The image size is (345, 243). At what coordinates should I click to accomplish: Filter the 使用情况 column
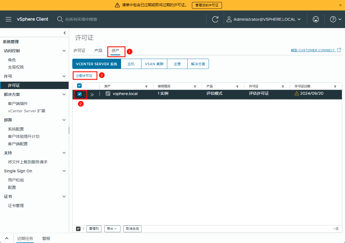click(x=195, y=86)
